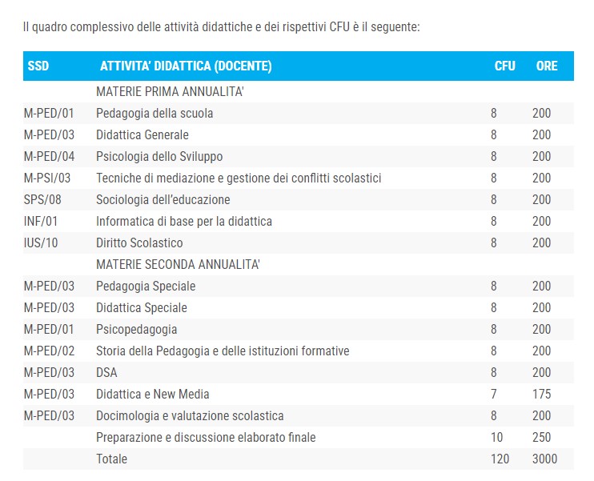
Task: Click Docimologia e valutazione scolastica
Action: click(x=190, y=415)
